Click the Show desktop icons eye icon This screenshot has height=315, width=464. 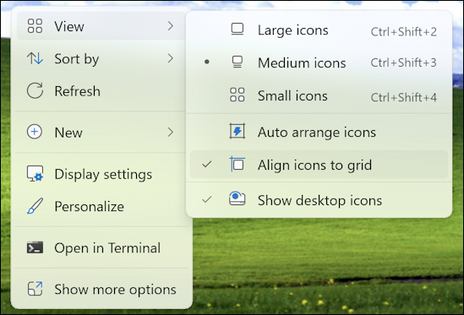pos(237,198)
